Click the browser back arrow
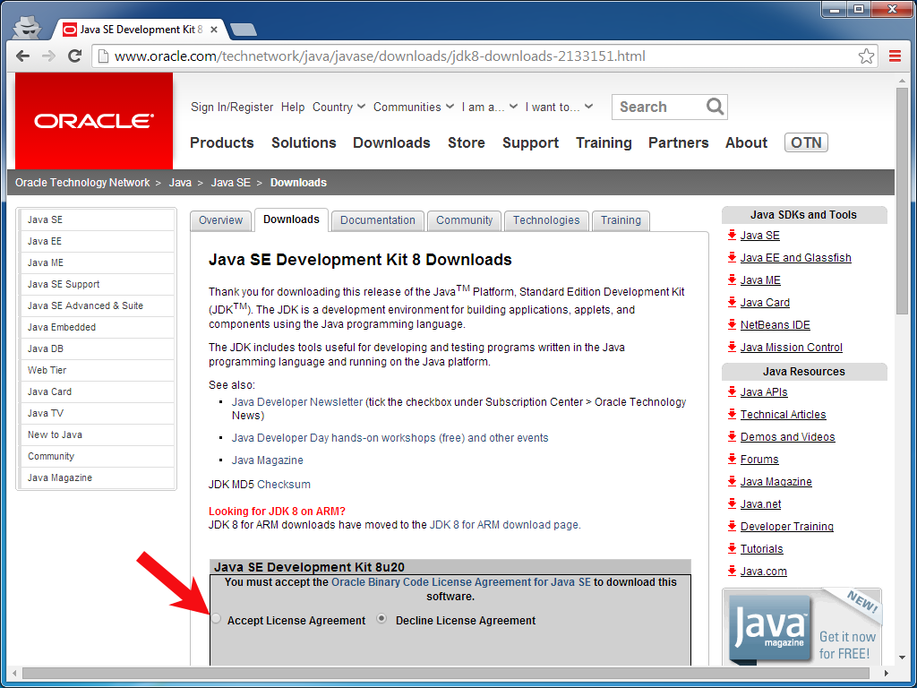Screen dimensions: 917x688 click(x=22, y=56)
